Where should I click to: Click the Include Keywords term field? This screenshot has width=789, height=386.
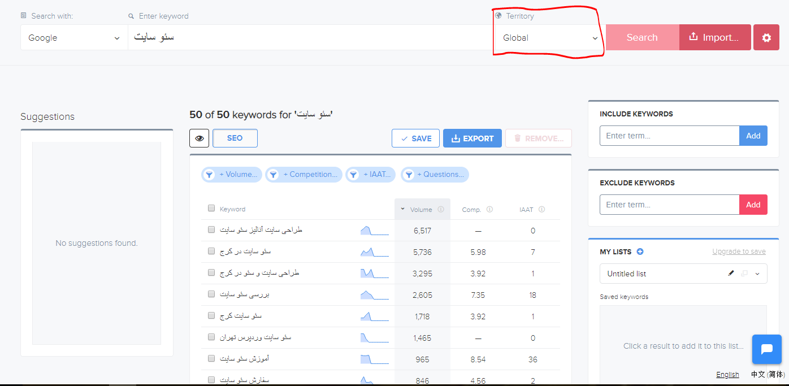coord(669,136)
